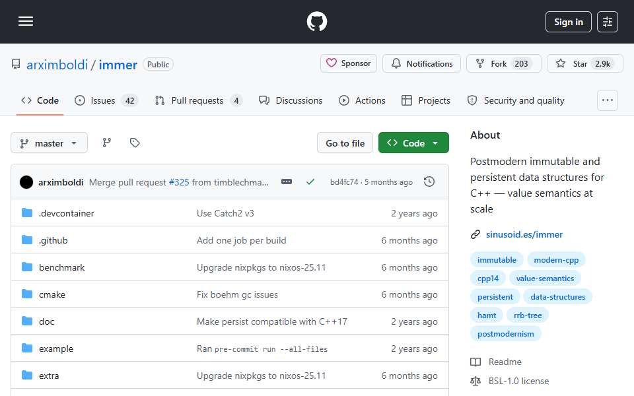Open the benchmark folder
634x396 pixels.
pos(62,267)
